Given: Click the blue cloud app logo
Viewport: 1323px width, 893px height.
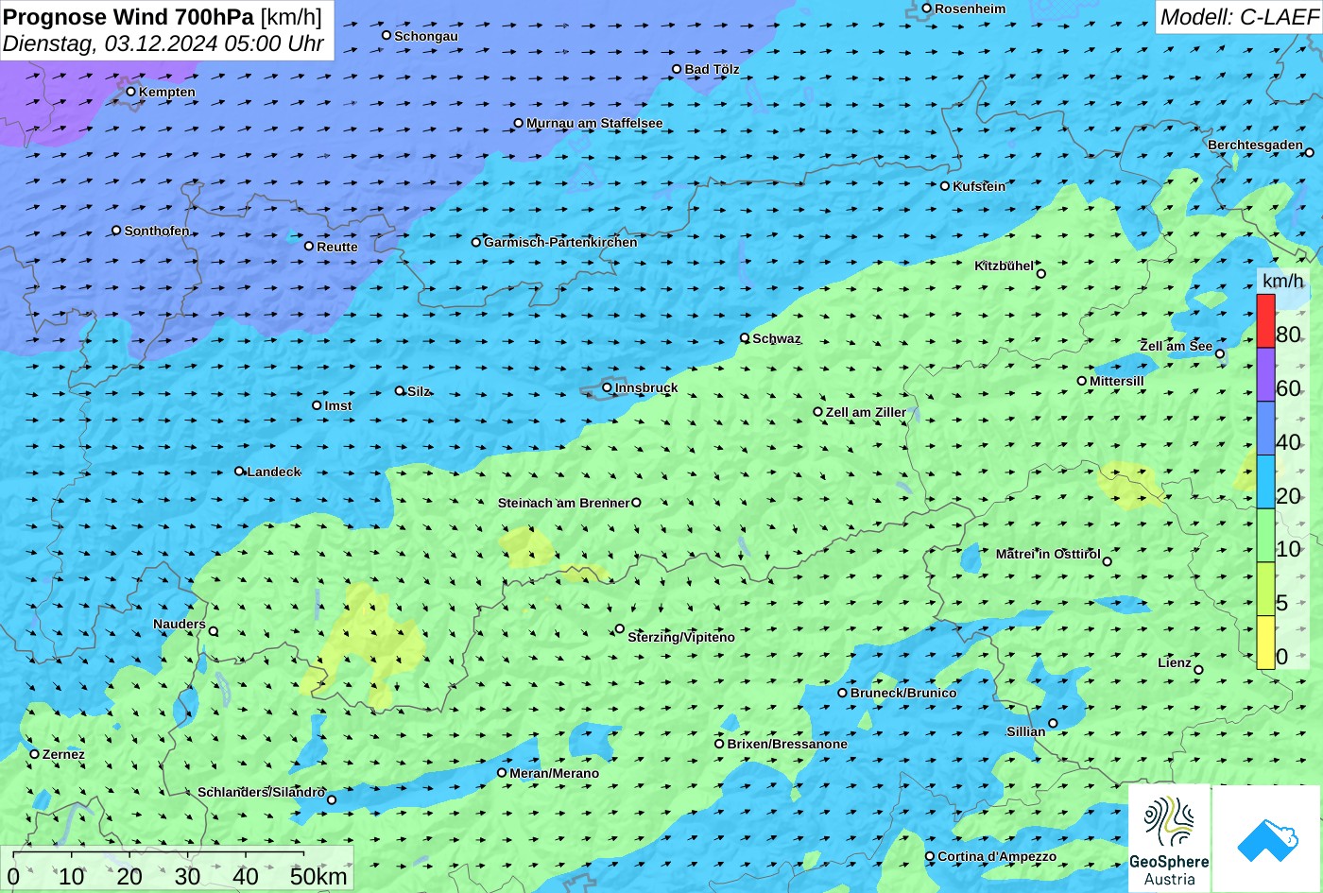Looking at the screenshot, I should click(1266, 838).
